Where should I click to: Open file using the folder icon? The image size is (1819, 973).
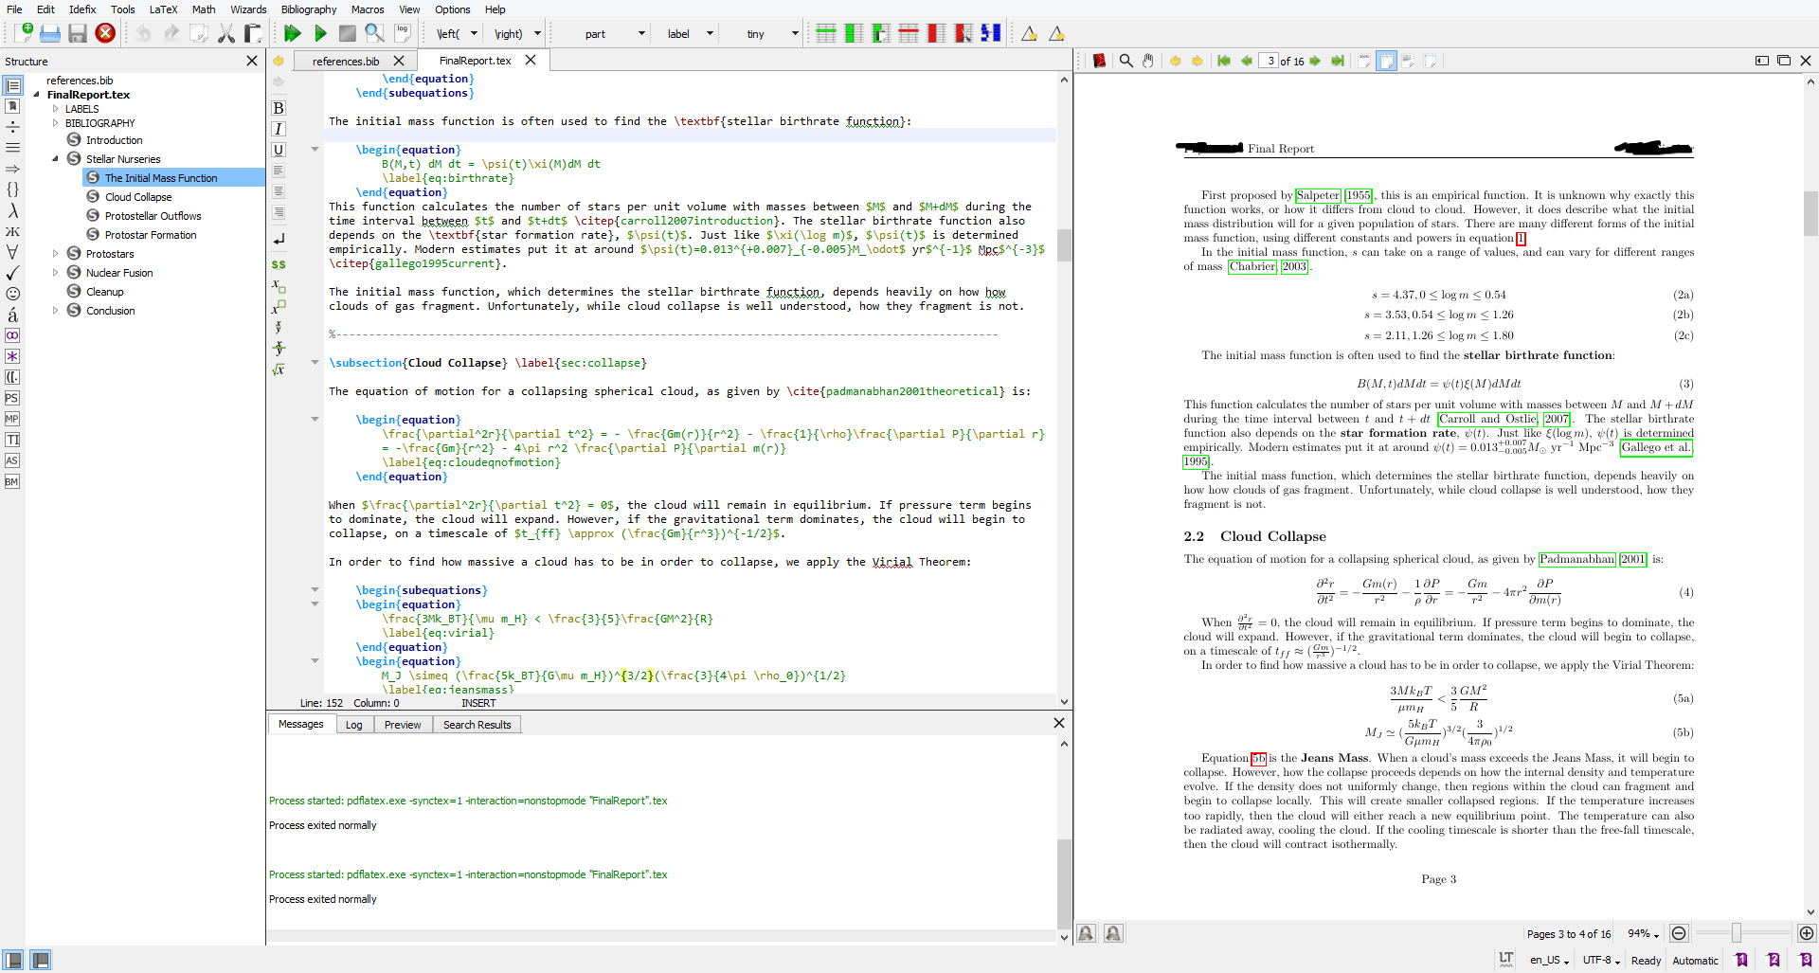(x=50, y=33)
